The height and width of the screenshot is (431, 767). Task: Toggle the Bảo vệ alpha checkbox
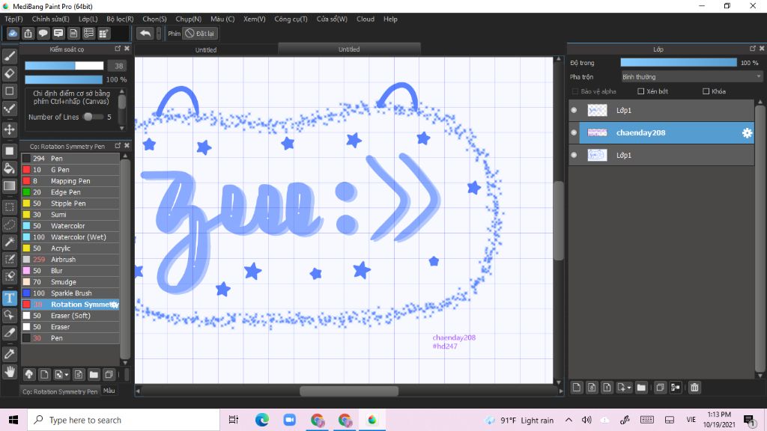pyautogui.click(x=575, y=91)
